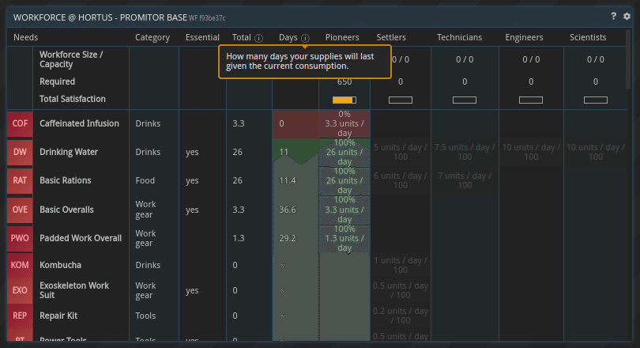
Task: Click the Technicians satisfaction progress bar
Action: 465,100
